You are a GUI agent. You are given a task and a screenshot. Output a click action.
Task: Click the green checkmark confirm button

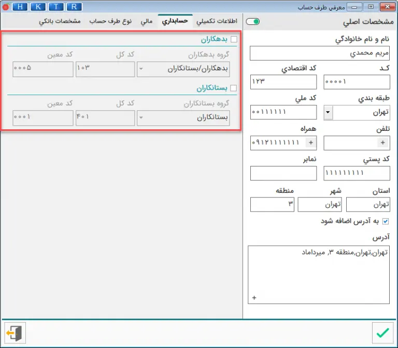[382, 332]
